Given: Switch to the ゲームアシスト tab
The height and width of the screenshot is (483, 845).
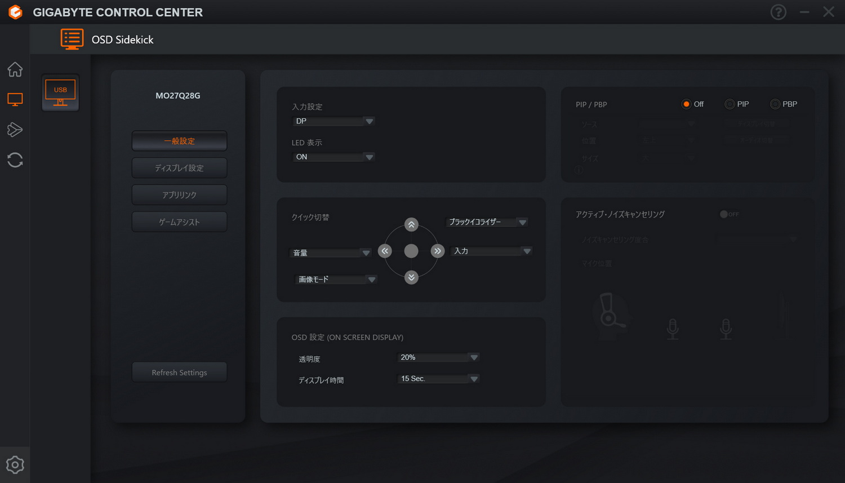Looking at the screenshot, I should pyautogui.click(x=179, y=222).
